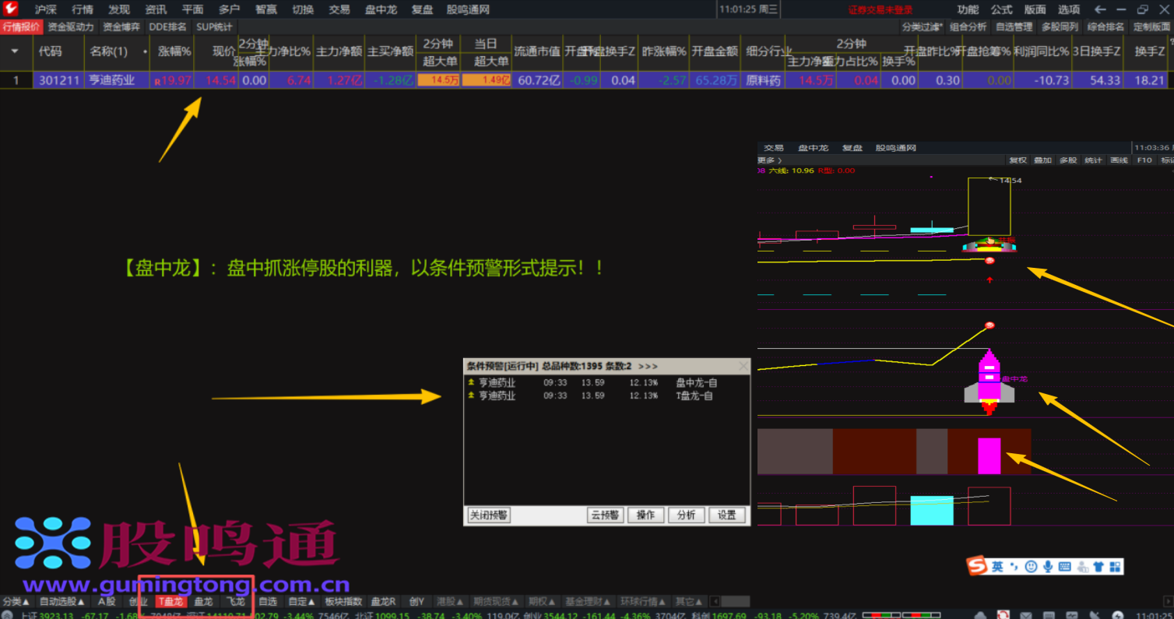Select the 资金驱动力 tab
1174x619 pixels.
coord(70,26)
